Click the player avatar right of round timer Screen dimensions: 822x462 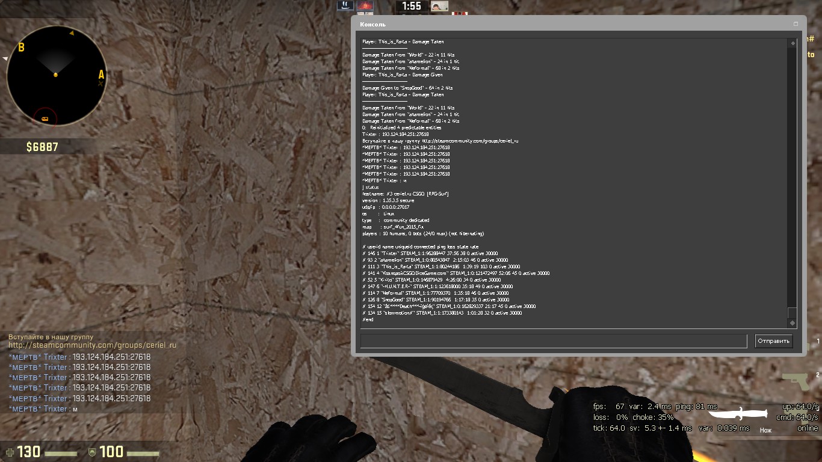[x=439, y=6]
